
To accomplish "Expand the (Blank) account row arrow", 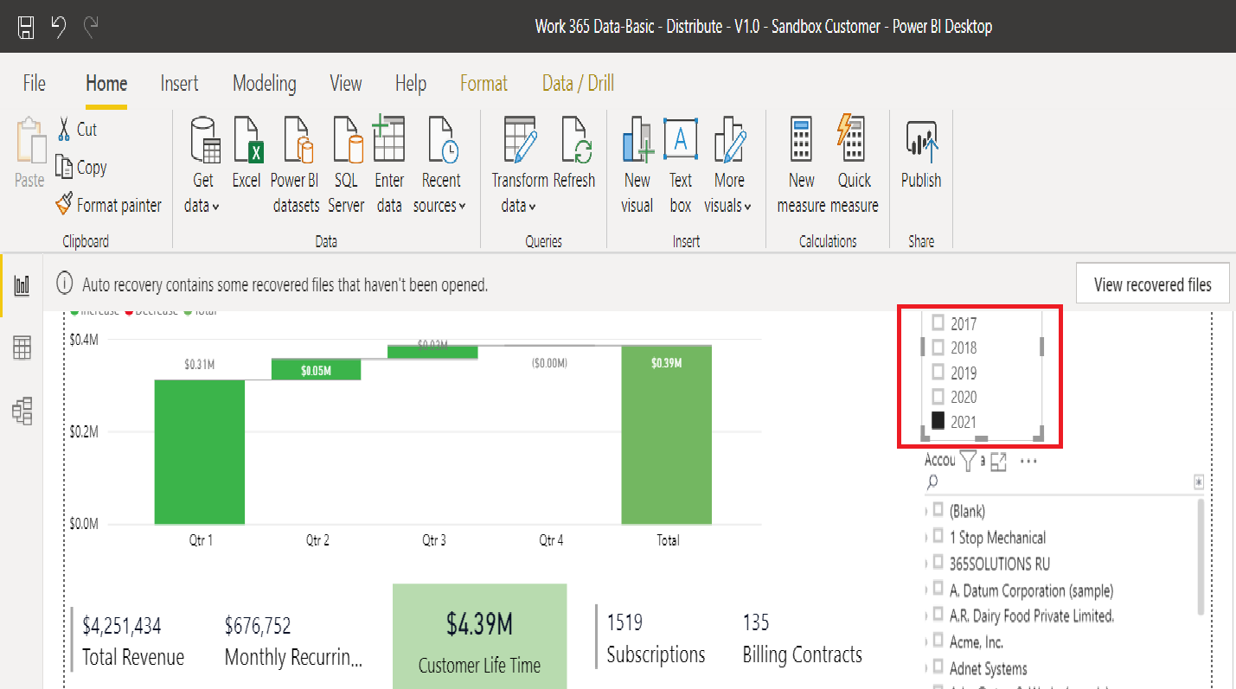I will [x=927, y=511].
